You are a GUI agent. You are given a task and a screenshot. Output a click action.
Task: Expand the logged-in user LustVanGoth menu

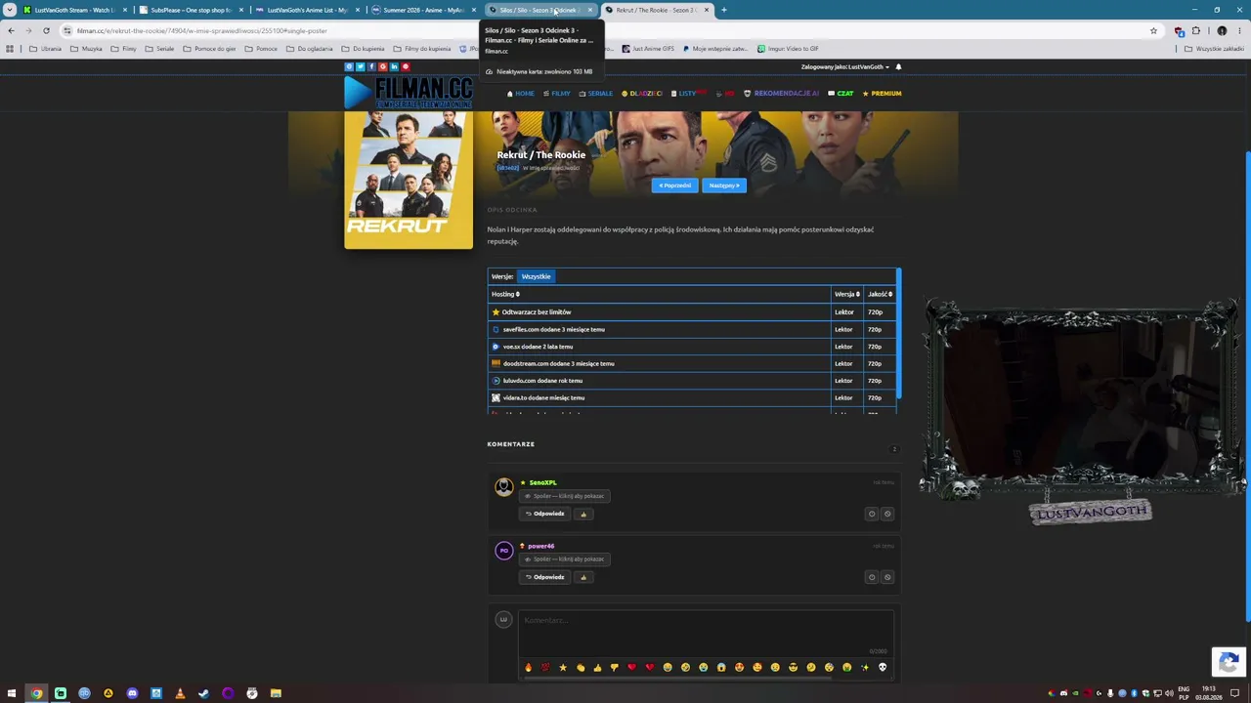[845, 67]
